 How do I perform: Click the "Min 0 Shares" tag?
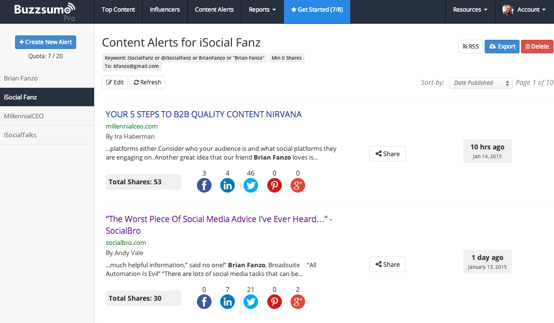(x=287, y=58)
